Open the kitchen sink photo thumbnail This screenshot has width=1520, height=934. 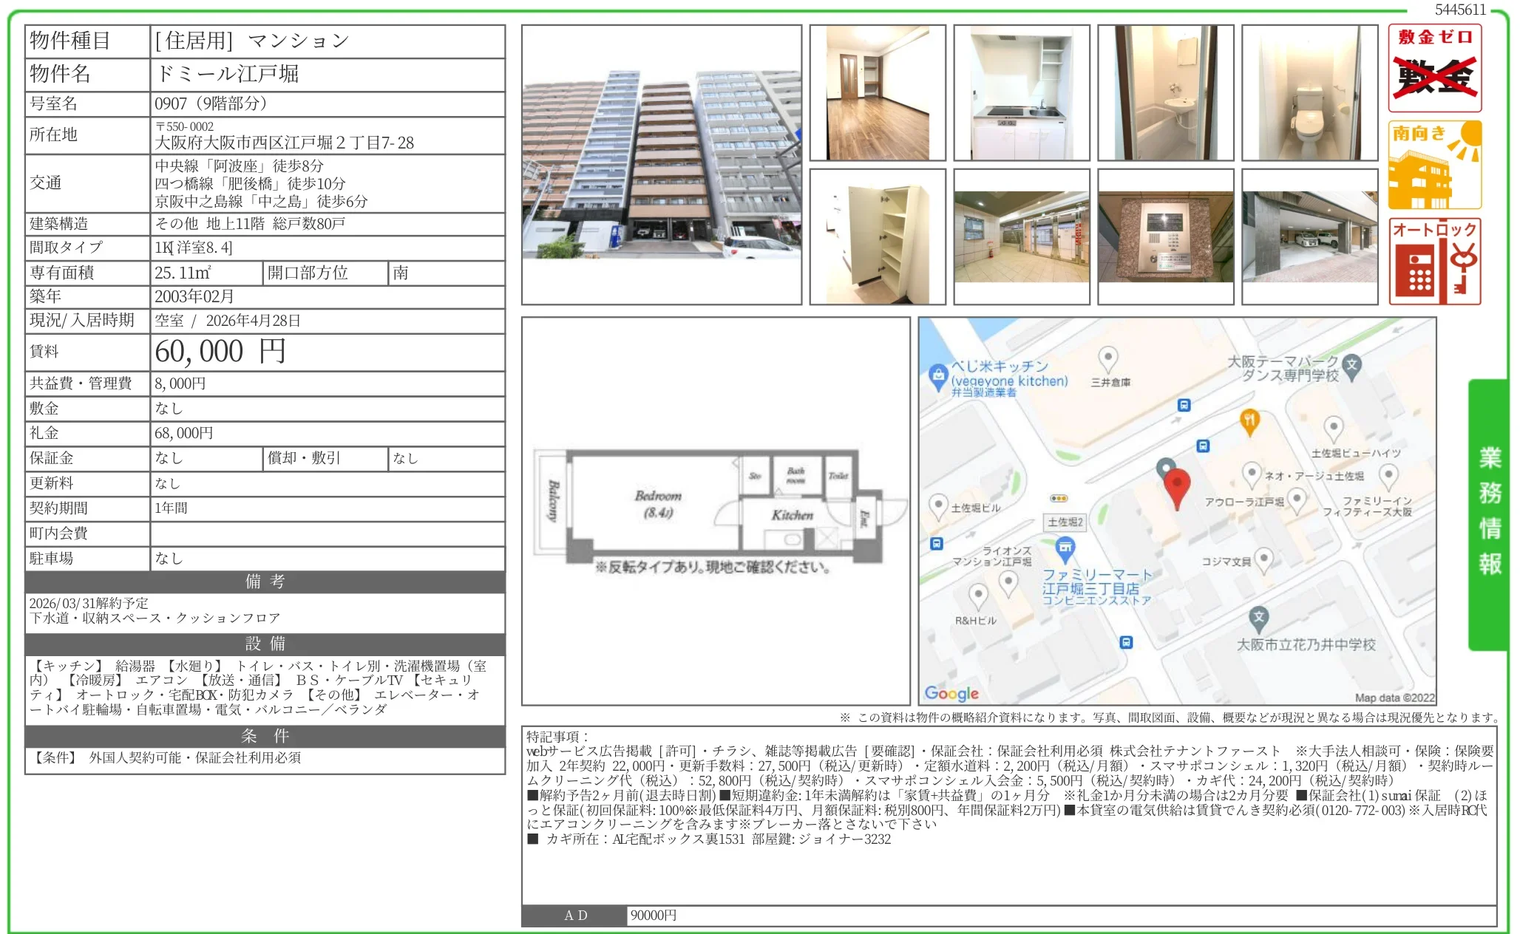(1022, 93)
